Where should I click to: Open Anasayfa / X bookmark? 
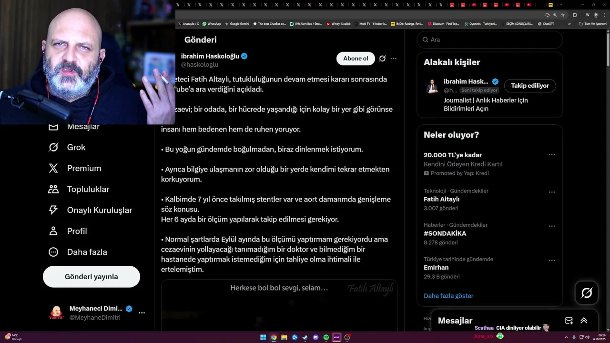(188, 23)
